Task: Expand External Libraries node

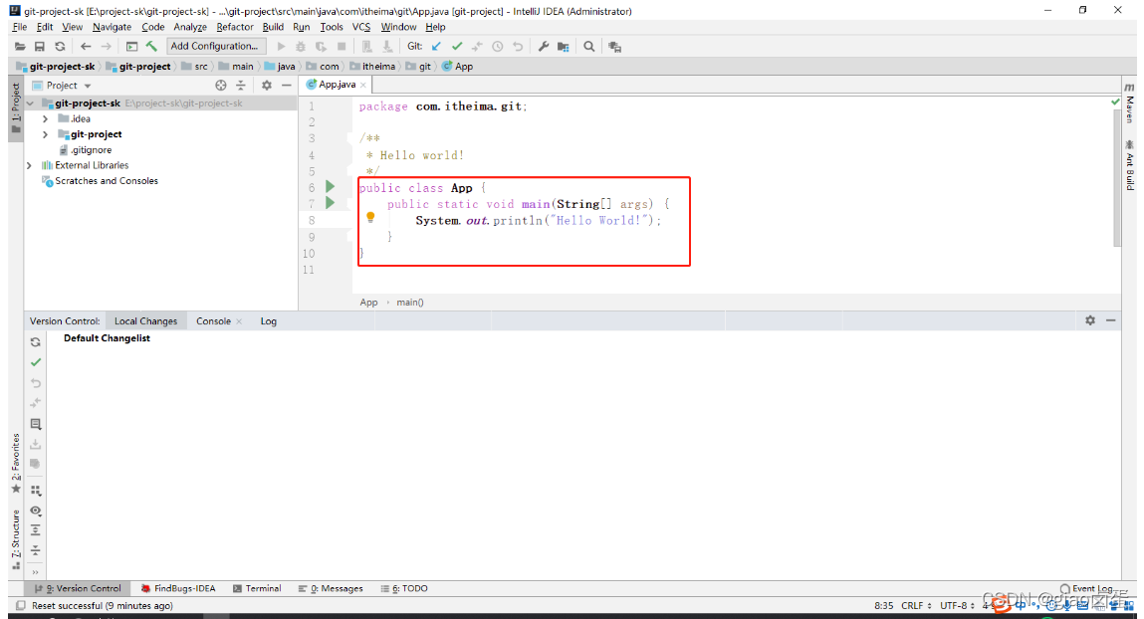Action: pos(30,165)
